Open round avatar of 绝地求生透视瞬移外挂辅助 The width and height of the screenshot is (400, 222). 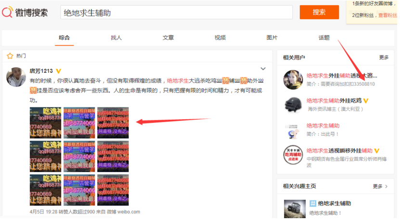coord(293,155)
